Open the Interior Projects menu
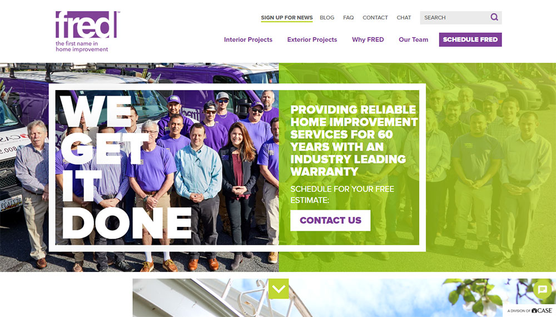The height and width of the screenshot is (317, 556). coord(248,39)
